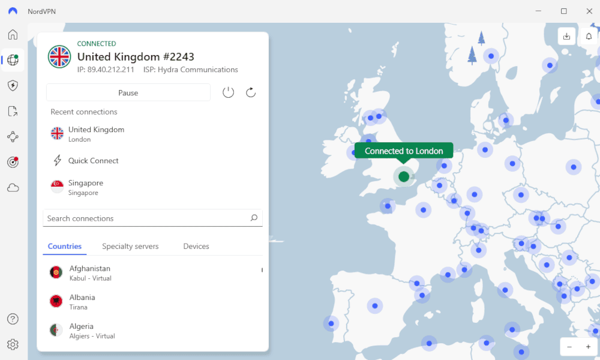The image size is (600, 360).
Task: Click the Ireland server dot on map
Action: [352, 152]
